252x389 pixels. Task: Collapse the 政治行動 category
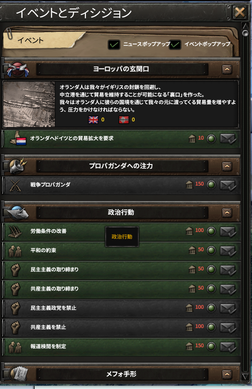pos(227,213)
